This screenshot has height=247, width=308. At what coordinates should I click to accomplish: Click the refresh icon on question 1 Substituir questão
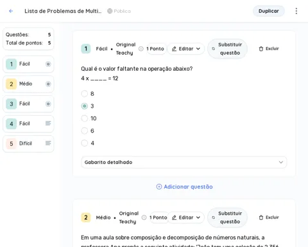(x=213, y=49)
